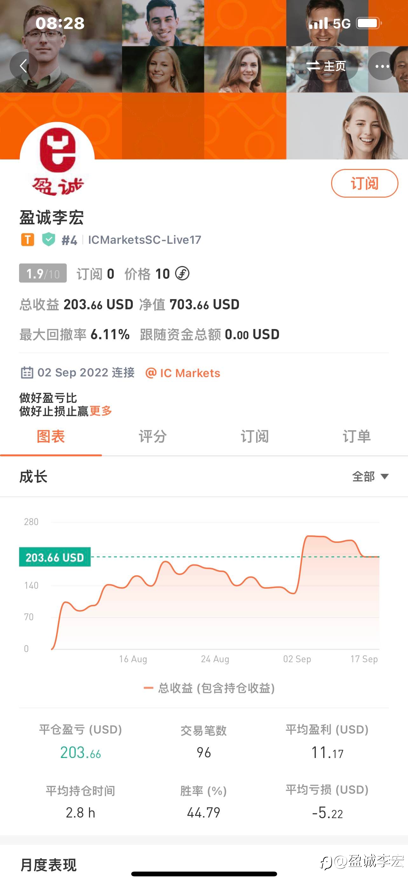
Task: Tap the green verified shield badge
Action: [49, 239]
